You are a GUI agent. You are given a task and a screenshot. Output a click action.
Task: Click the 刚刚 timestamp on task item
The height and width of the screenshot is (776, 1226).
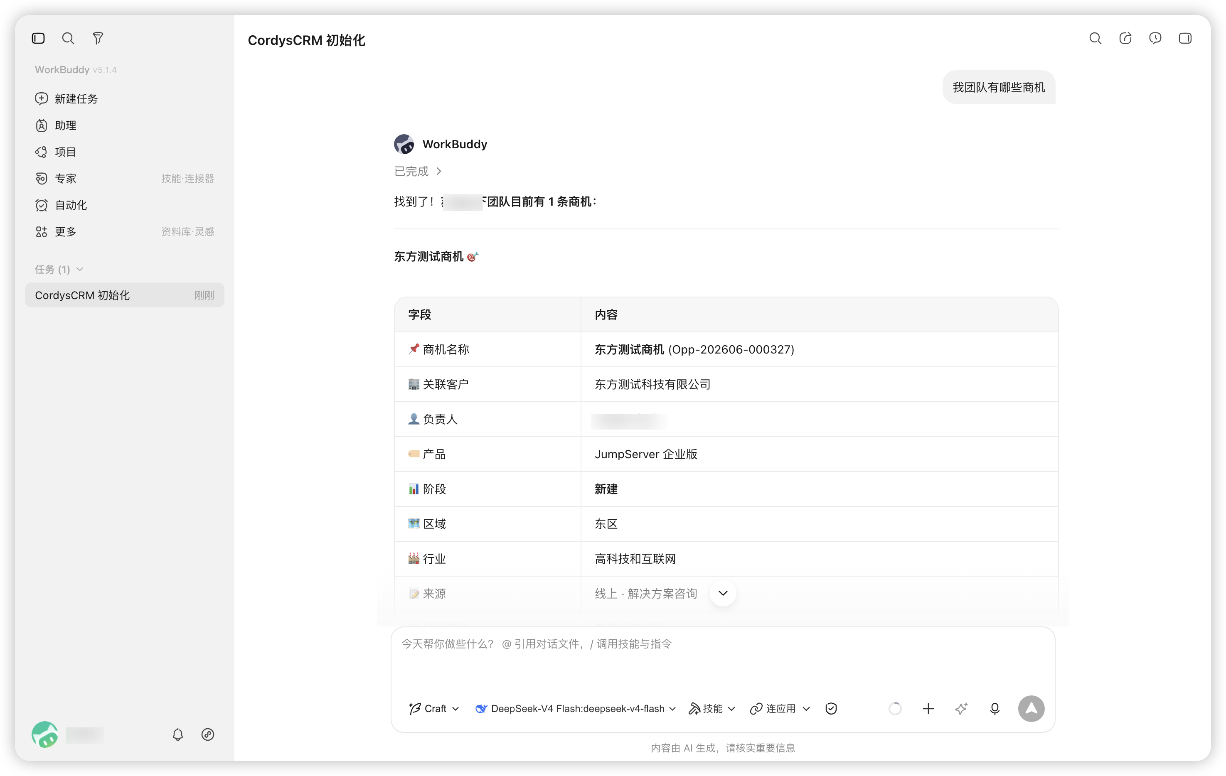click(204, 295)
